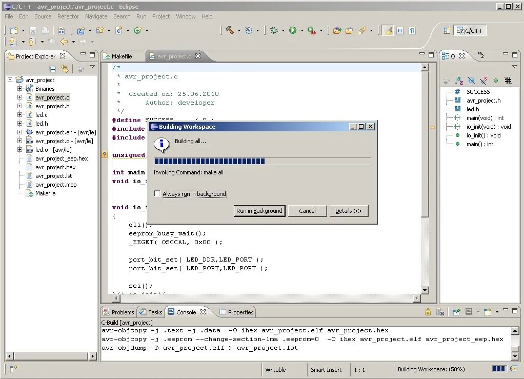Click the Back navigation arrow icon
This screenshot has width=524, height=379.
click(64, 42)
